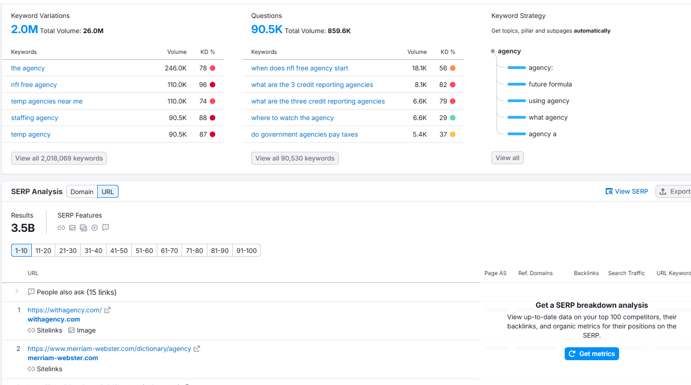The image size is (691, 385).
Task: Select 'agency a' topic in Keyword Strategy
Action: pos(543,134)
